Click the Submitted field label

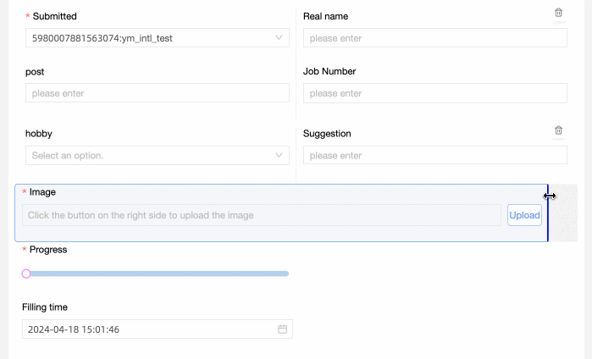(x=55, y=16)
